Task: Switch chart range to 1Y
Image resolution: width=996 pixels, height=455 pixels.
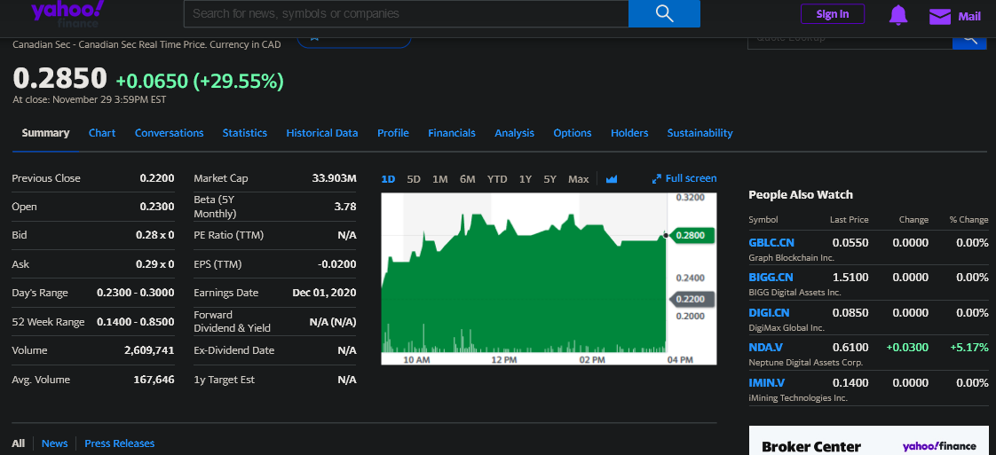Action: click(526, 179)
